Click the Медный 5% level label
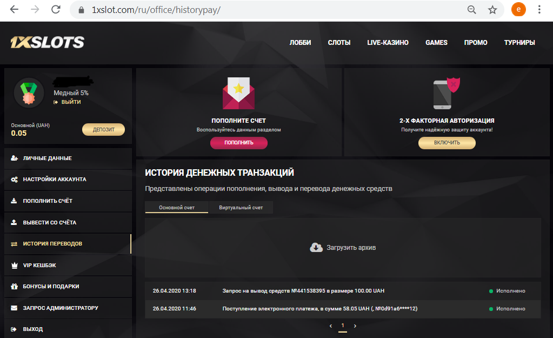Screen dimensions: 553x338 click(71, 93)
